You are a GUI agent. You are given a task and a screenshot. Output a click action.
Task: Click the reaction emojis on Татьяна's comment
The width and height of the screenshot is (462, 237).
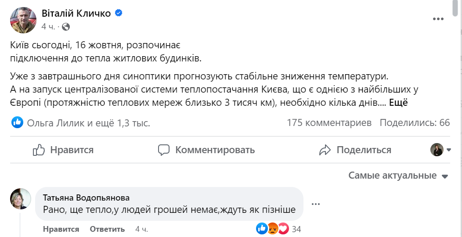coord(272,229)
